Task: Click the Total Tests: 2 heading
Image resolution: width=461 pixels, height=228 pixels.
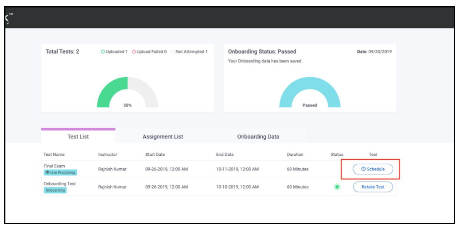Action: click(62, 52)
